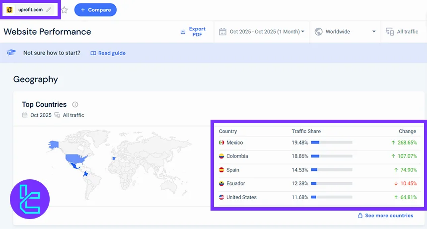The height and width of the screenshot is (229, 427).
Task: Open the Read guide link
Action: point(108,53)
